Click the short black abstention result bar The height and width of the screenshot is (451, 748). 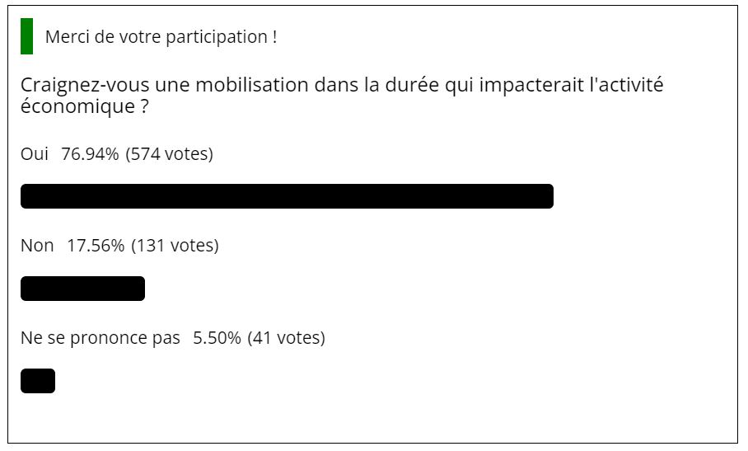(x=38, y=381)
